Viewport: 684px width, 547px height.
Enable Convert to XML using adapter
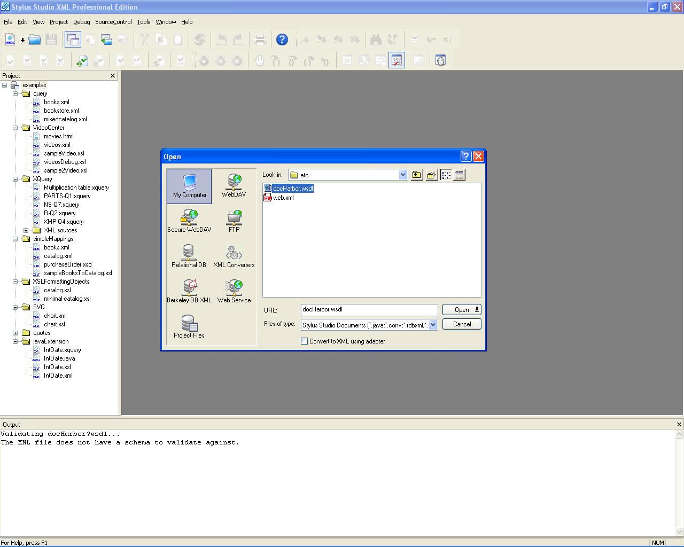tap(305, 341)
